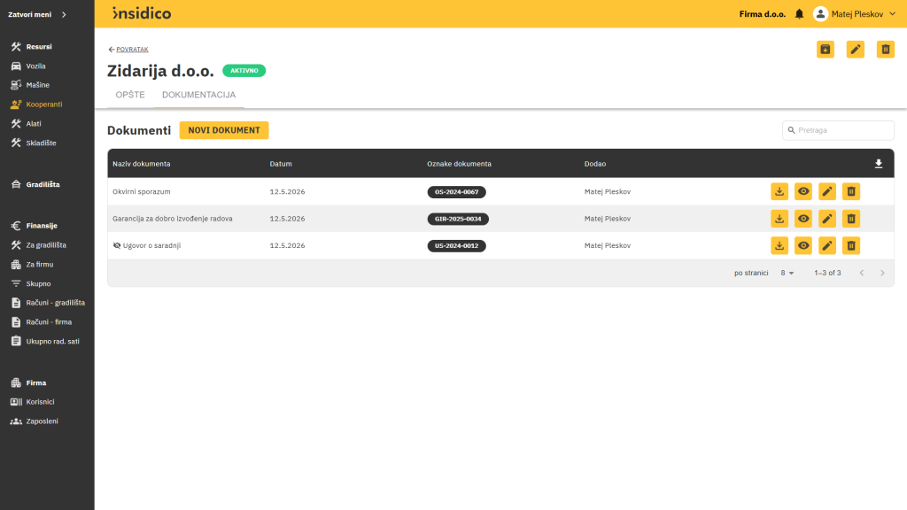Click the Novi dokument button
Screen dimensions: 907x510
click(224, 130)
